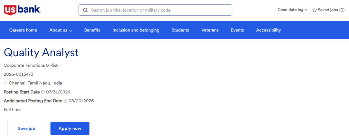Click calendar icon beside Anticipated Posting End Date

pos(65,101)
